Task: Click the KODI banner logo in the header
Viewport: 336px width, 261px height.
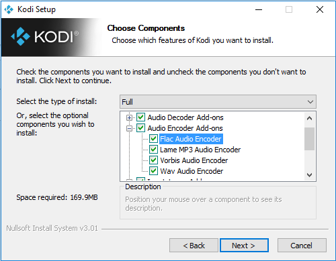Action: click(45, 36)
